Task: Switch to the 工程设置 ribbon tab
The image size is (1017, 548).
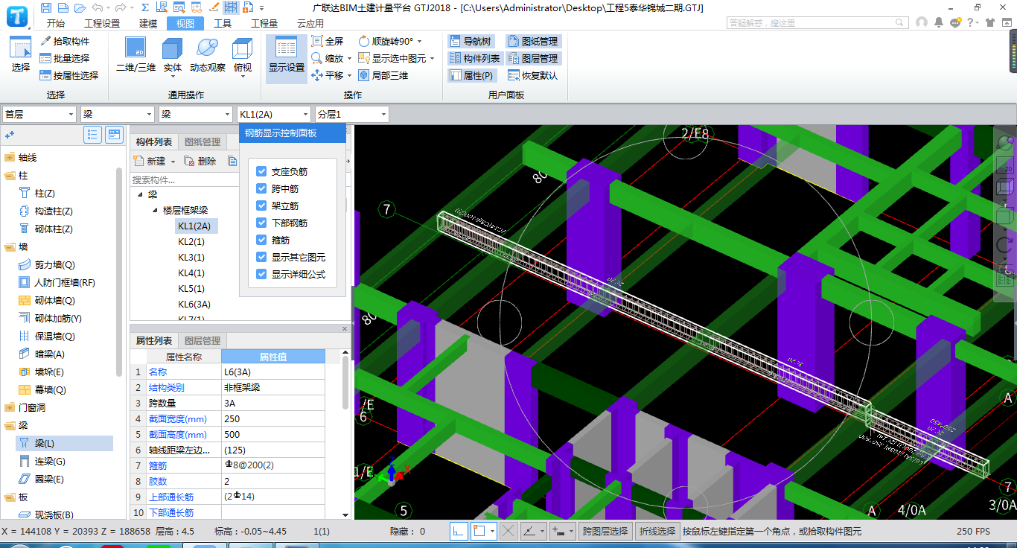Action: [x=102, y=23]
